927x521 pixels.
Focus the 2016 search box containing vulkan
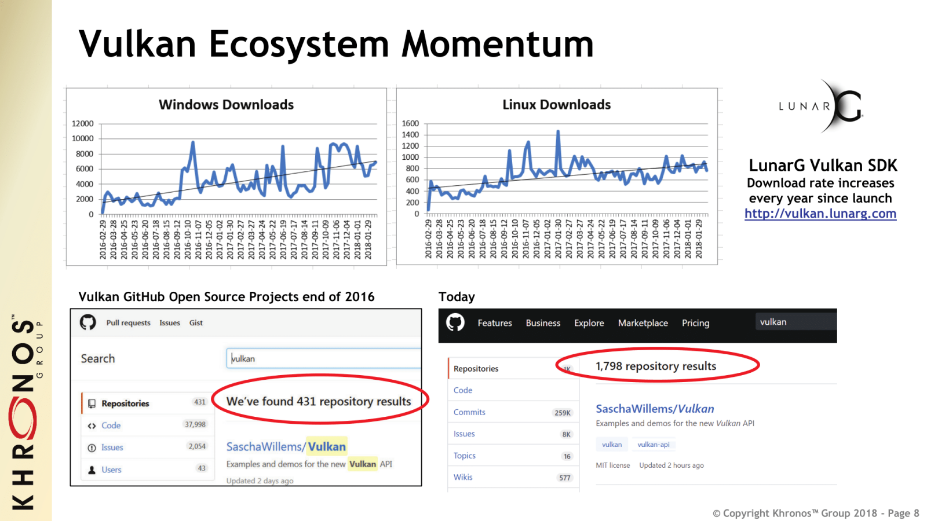coord(323,358)
